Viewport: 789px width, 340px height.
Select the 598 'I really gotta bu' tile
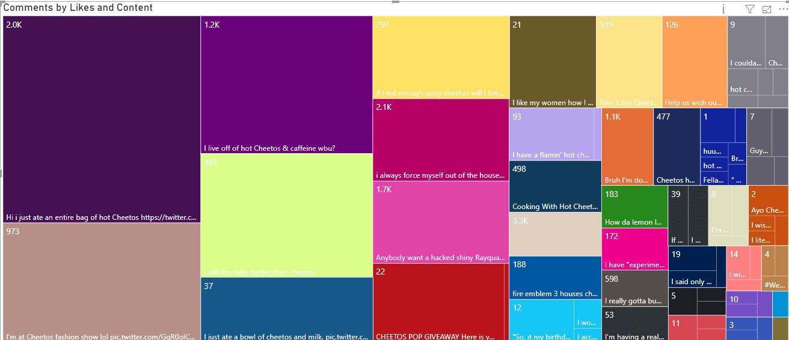634,288
